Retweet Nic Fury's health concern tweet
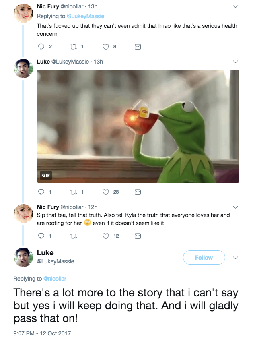Screen dimensions: 253x339 tap(73, 47)
